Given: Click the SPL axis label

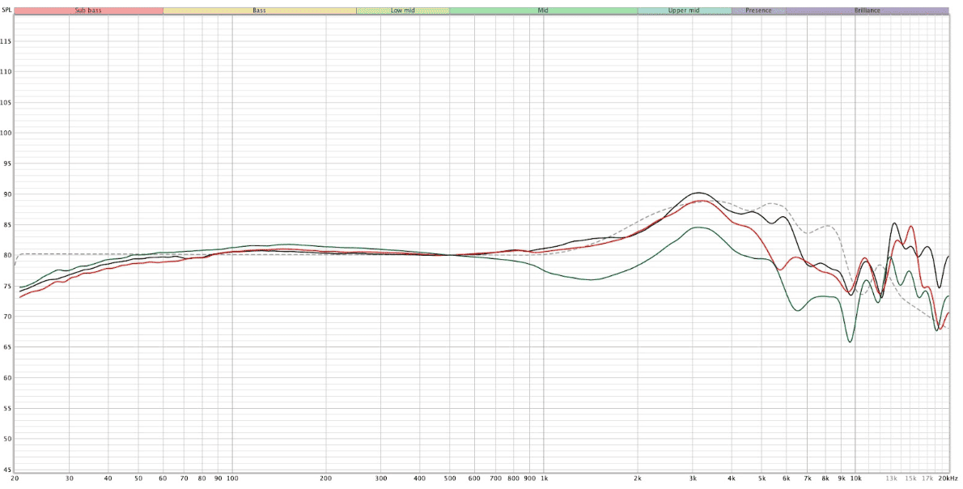Looking at the screenshot, I should coord(6,11).
